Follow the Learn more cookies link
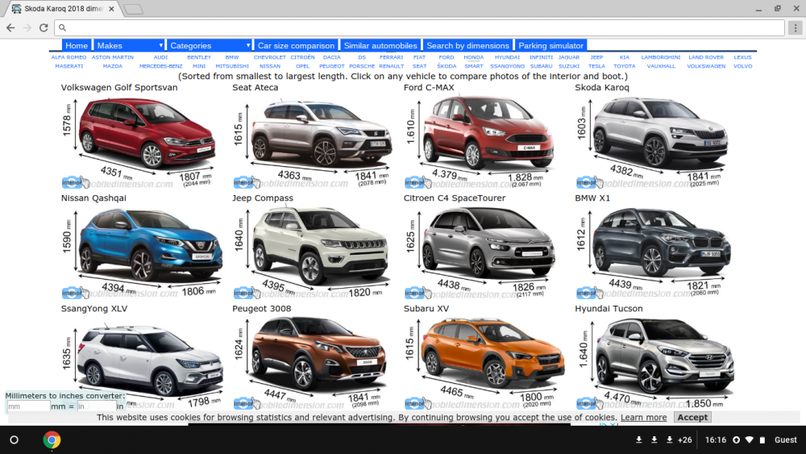The image size is (806, 454). [x=643, y=417]
